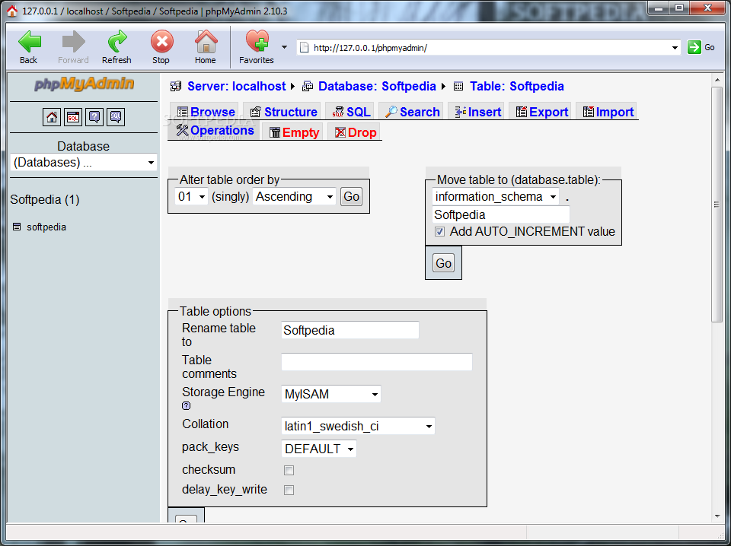Open the Search tab
The height and width of the screenshot is (546, 731).
coord(412,113)
